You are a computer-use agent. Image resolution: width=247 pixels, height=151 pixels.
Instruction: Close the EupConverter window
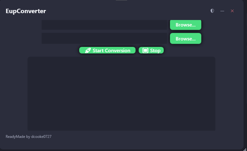coord(232,11)
